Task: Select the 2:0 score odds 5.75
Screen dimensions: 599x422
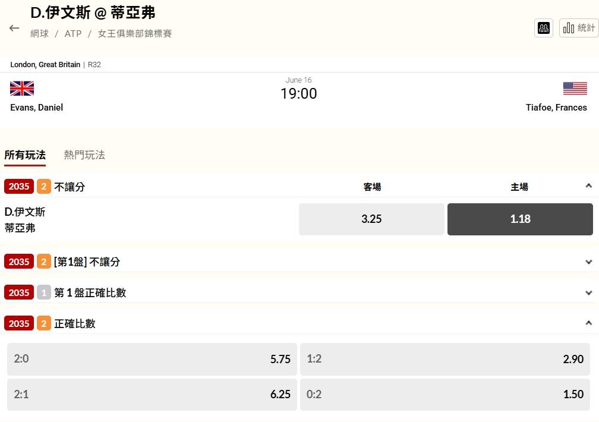Action: click(x=152, y=359)
